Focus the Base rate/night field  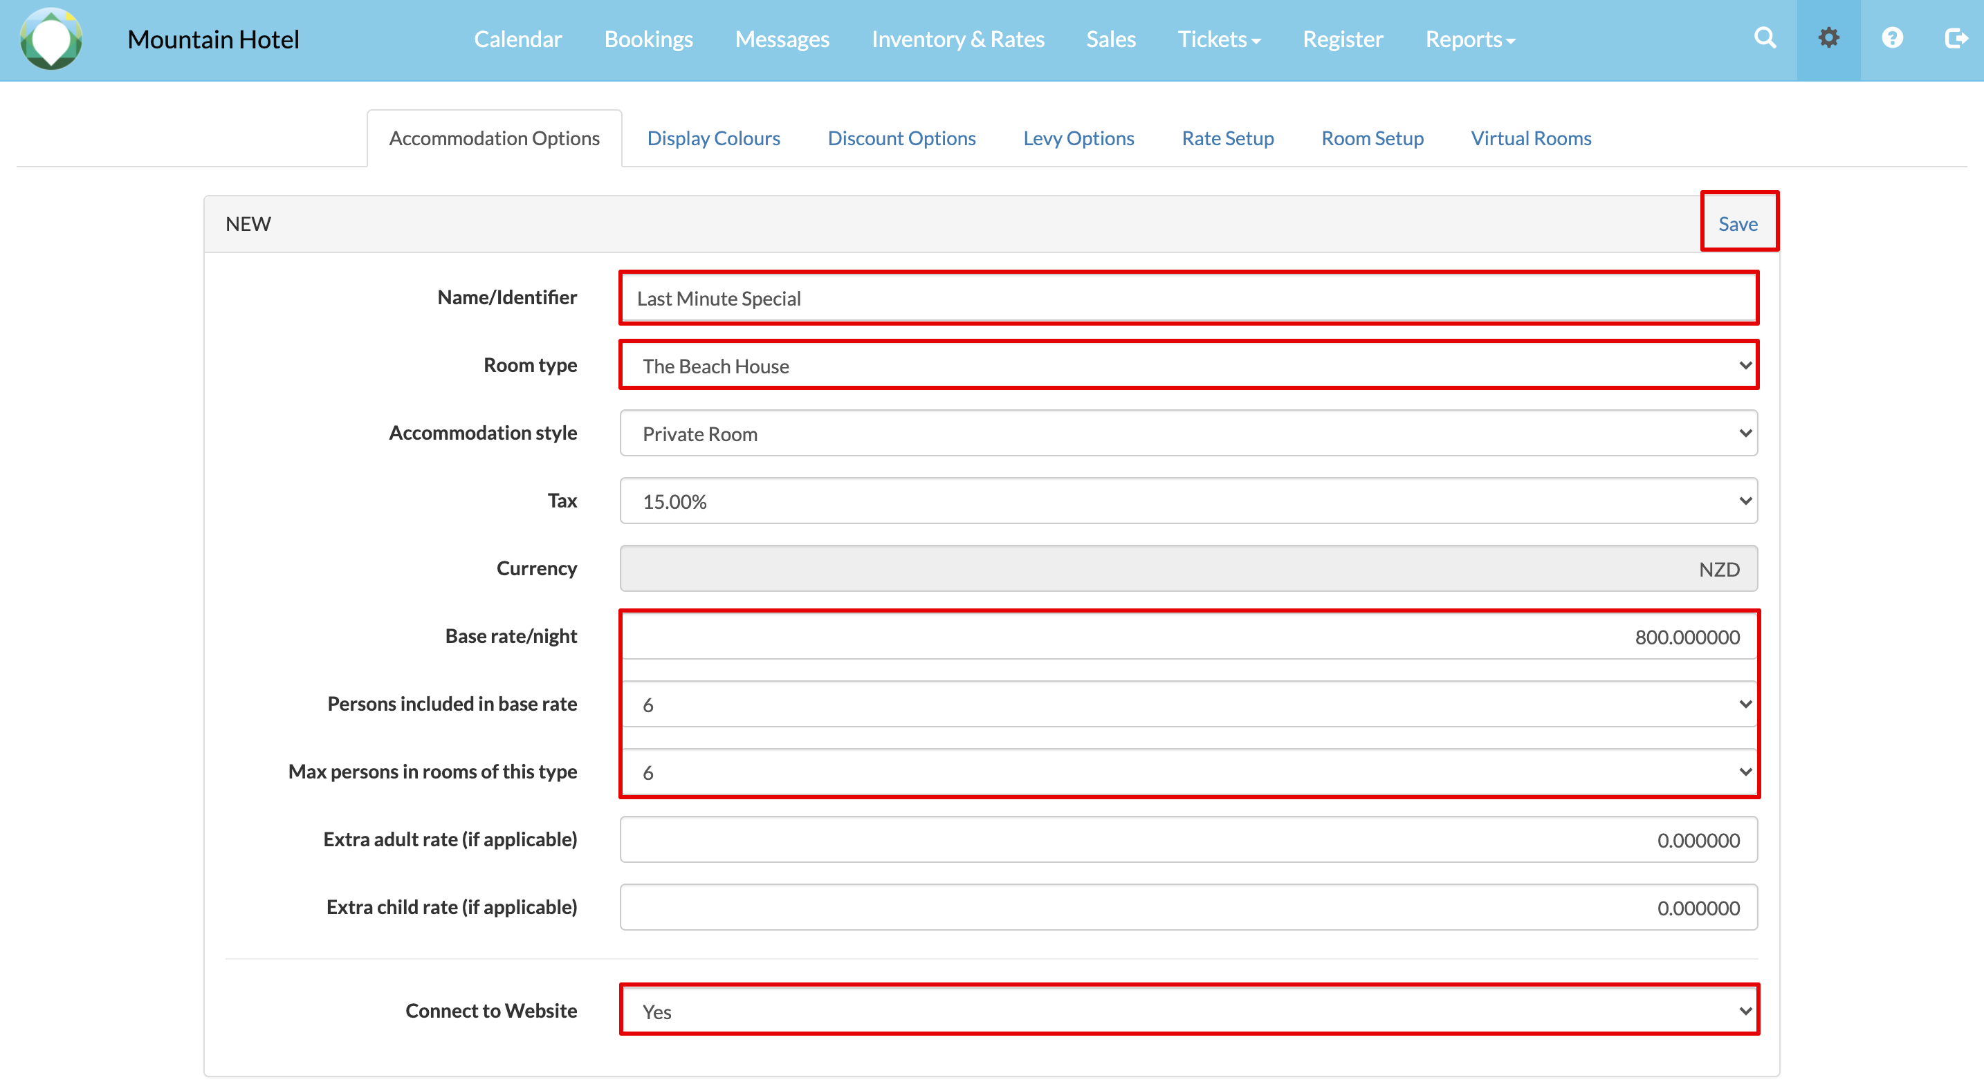point(1188,637)
